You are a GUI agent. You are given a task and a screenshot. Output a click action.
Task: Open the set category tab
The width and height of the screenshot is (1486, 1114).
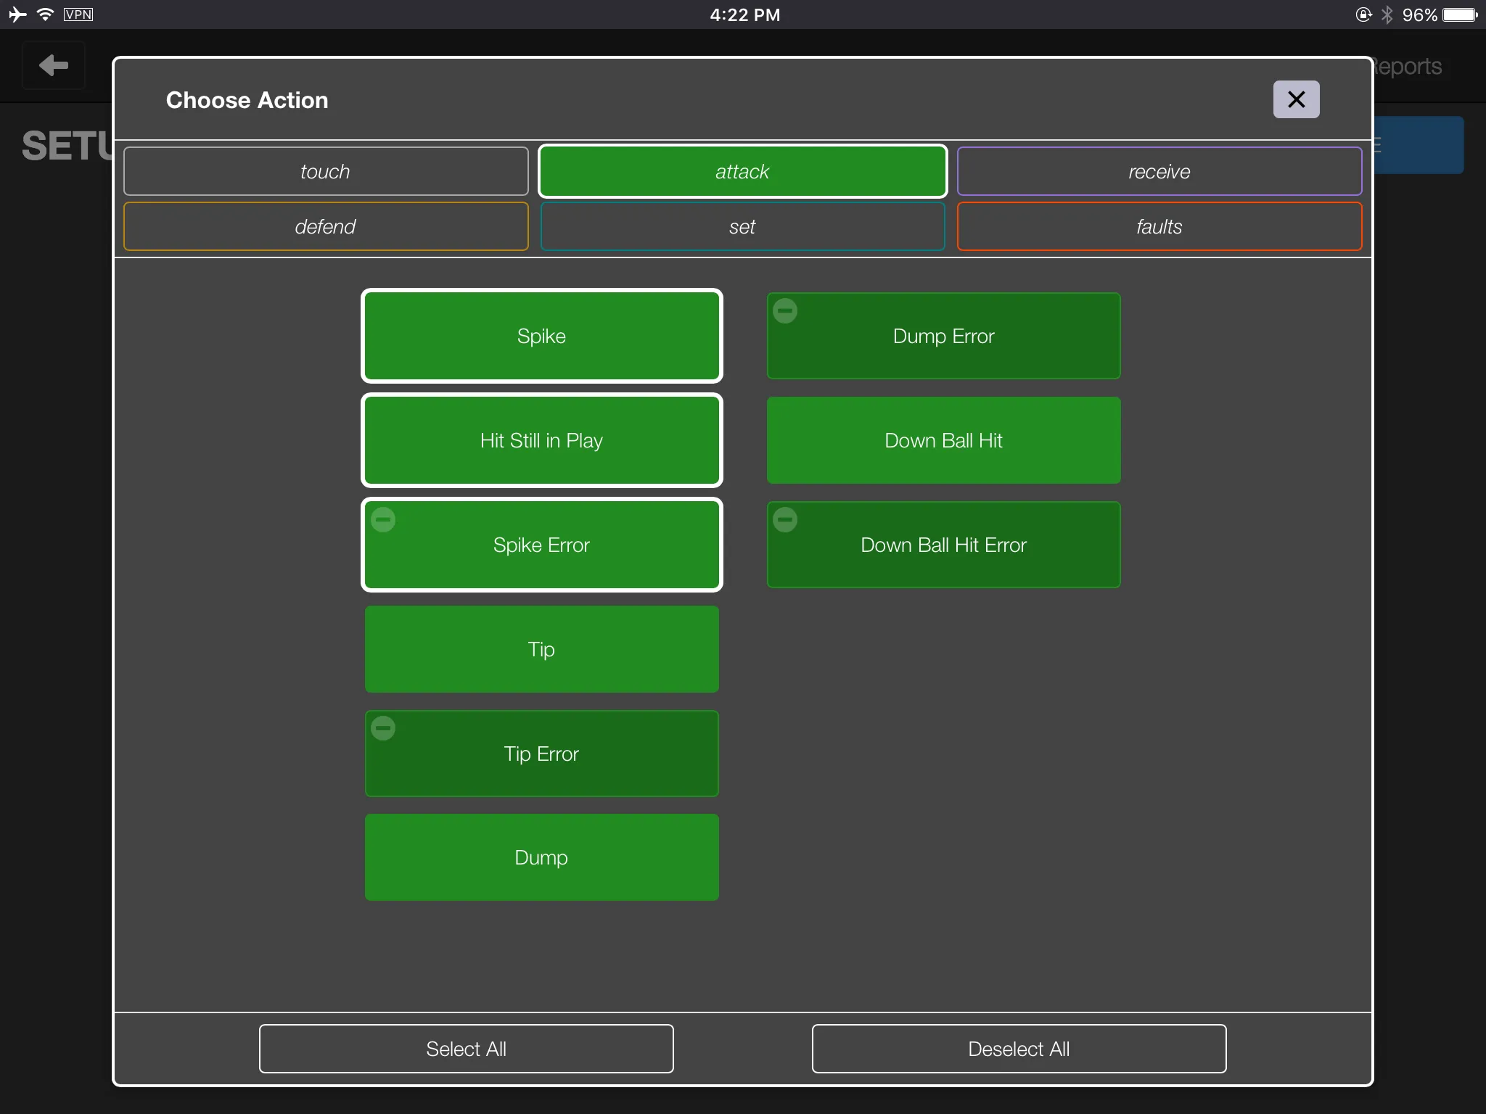click(x=741, y=226)
